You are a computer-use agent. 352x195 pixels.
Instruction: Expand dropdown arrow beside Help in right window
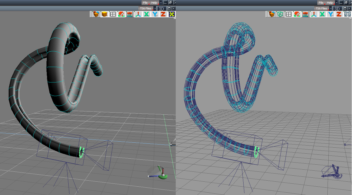(337, 3)
